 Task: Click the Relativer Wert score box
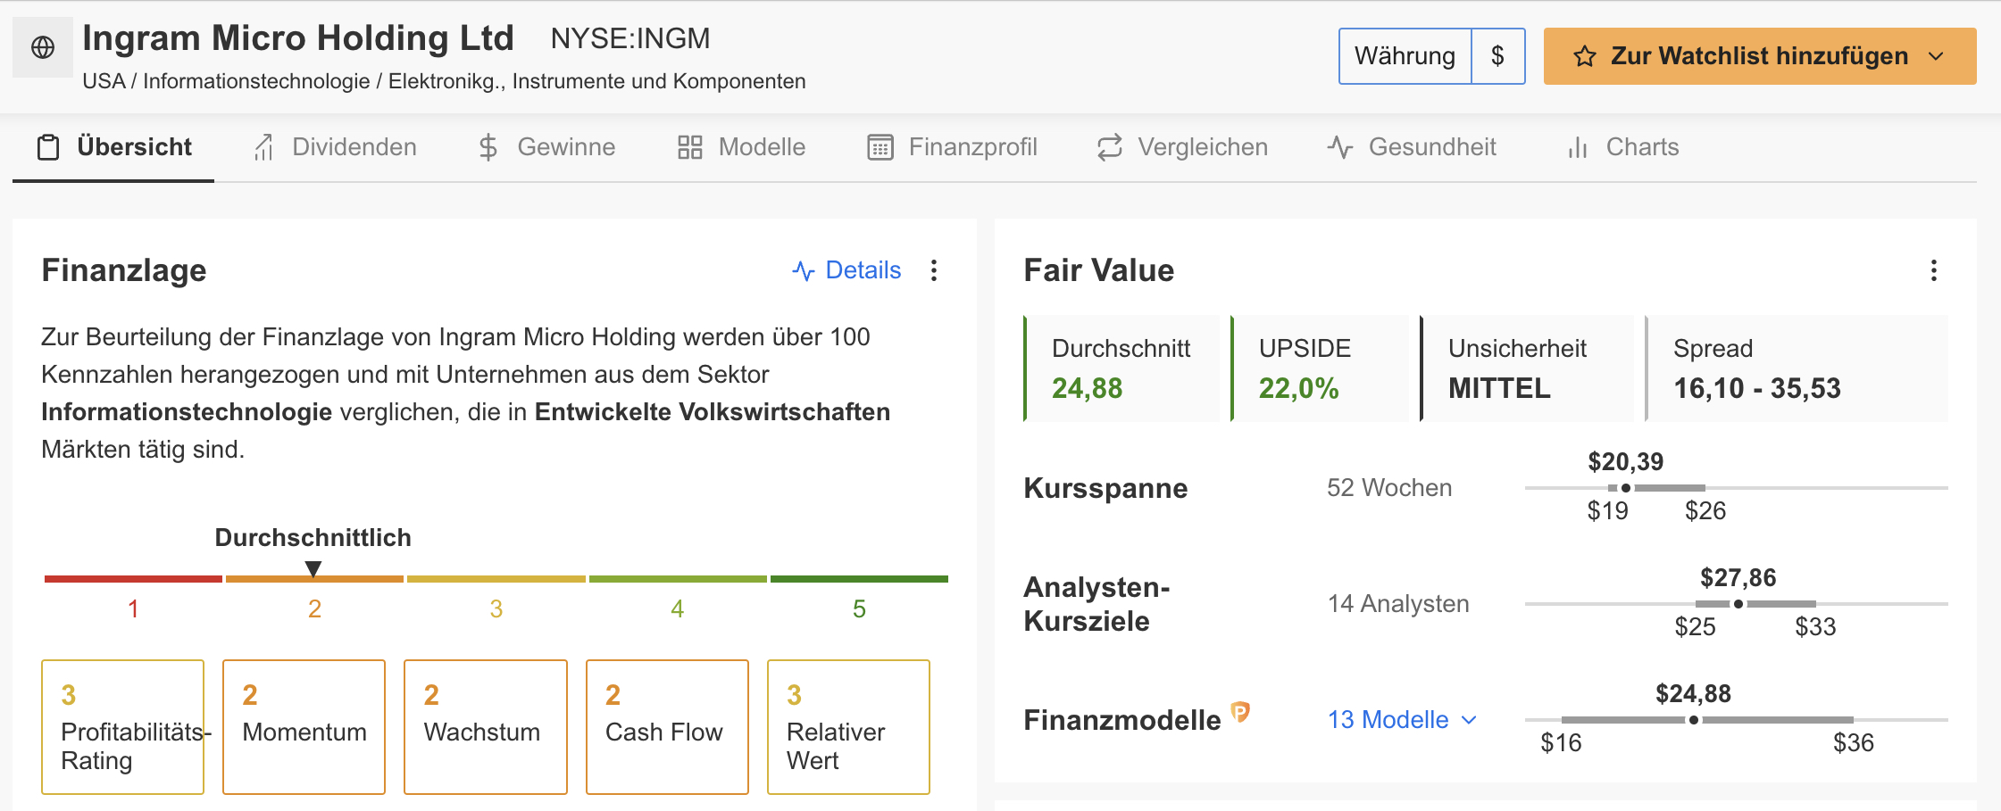tap(848, 727)
